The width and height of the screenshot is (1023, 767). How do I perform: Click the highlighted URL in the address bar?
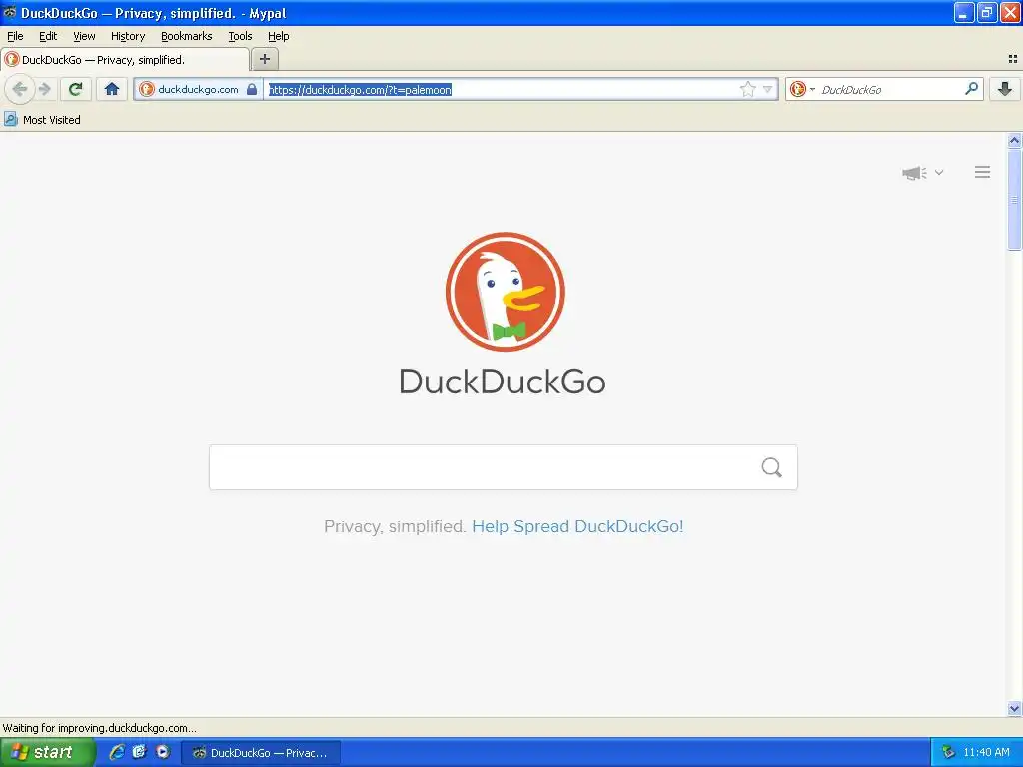[360, 89]
